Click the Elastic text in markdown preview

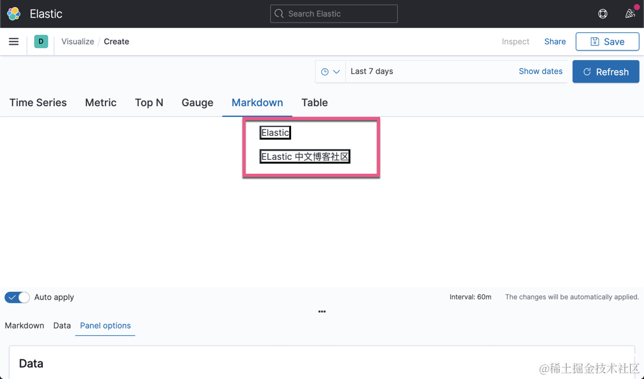tap(275, 133)
